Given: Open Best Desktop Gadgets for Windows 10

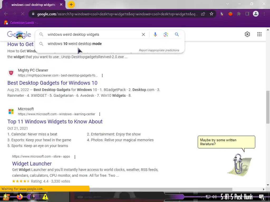Looking at the screenshot, I should [x=52, y=83].
